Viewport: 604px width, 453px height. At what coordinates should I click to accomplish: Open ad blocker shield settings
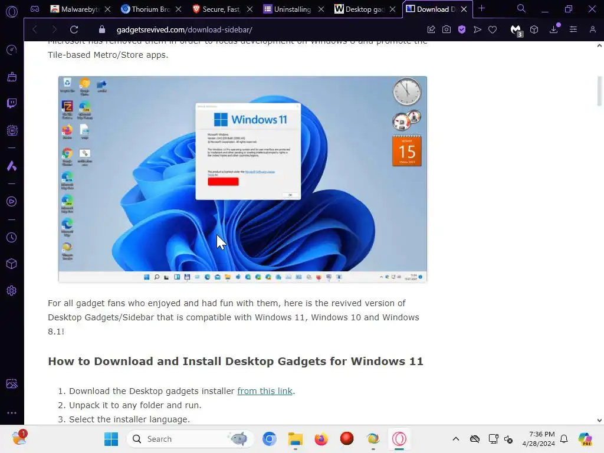(x=462, y=29)
